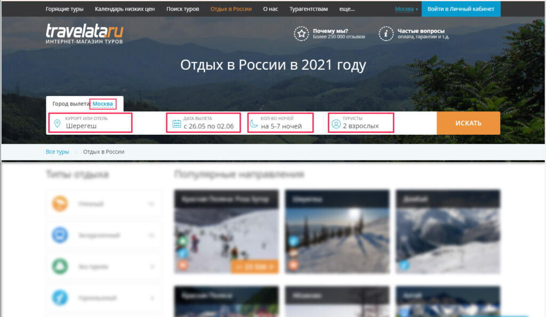Open Частые вопросы link
Viewport: 546px width, 317px height.
[x=421, y=31]
